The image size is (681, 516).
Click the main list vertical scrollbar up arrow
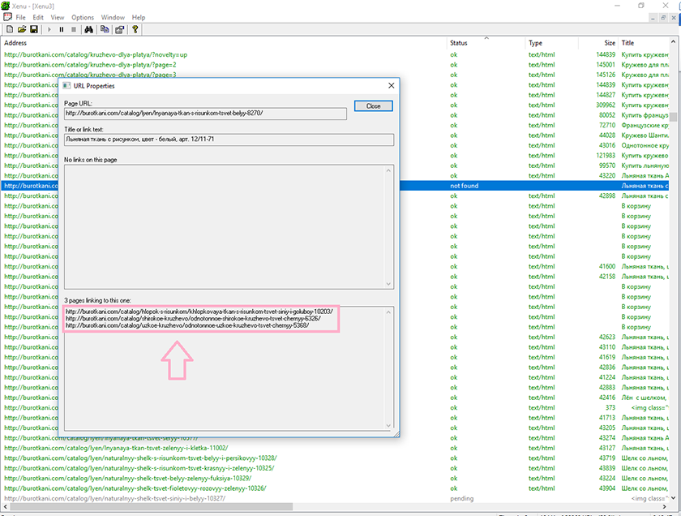pos(673,42)
